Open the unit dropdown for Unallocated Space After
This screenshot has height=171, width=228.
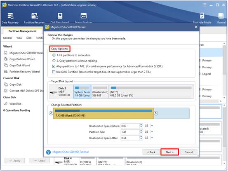152,138
